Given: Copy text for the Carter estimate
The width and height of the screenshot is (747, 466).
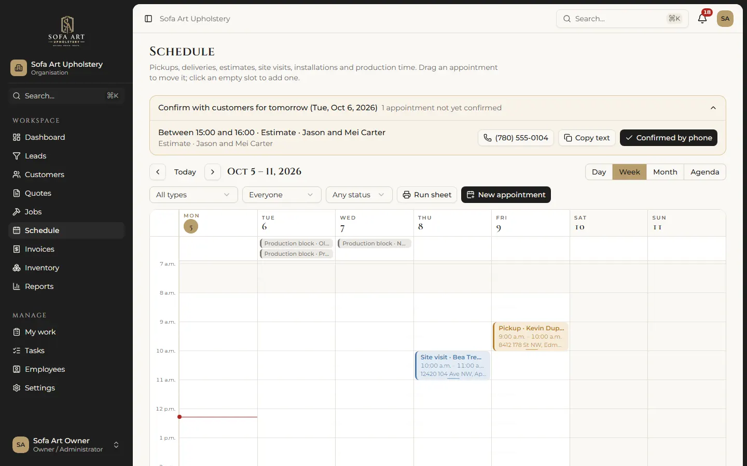Looking at the screenshot, I should click(587, 138).
